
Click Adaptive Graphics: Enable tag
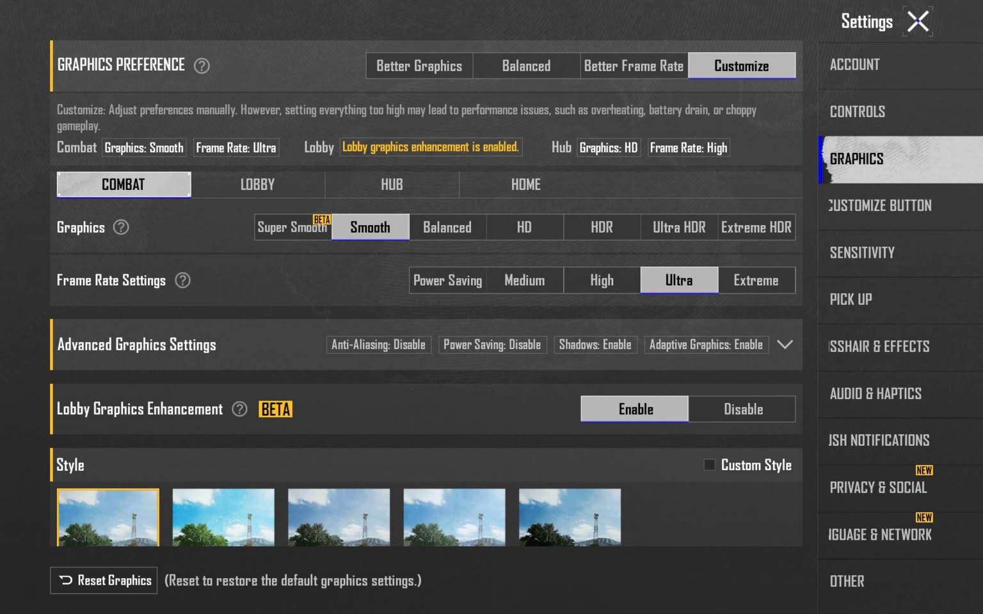click(706, 345)
